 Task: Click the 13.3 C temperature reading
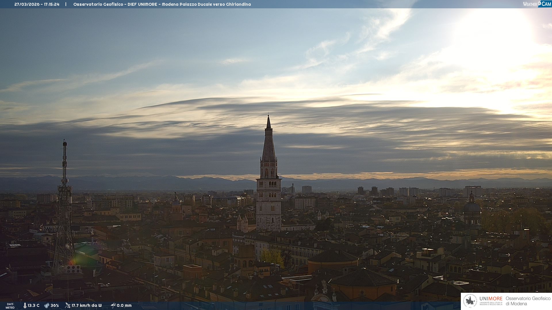[34, 305]
